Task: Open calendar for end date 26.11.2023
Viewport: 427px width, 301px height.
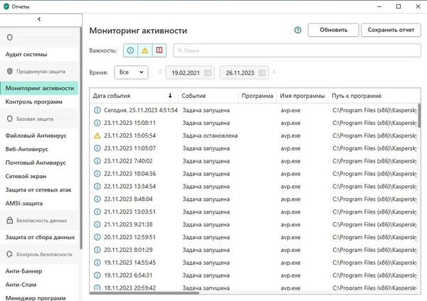Action: pyautogui.click(x=262, y=73)
